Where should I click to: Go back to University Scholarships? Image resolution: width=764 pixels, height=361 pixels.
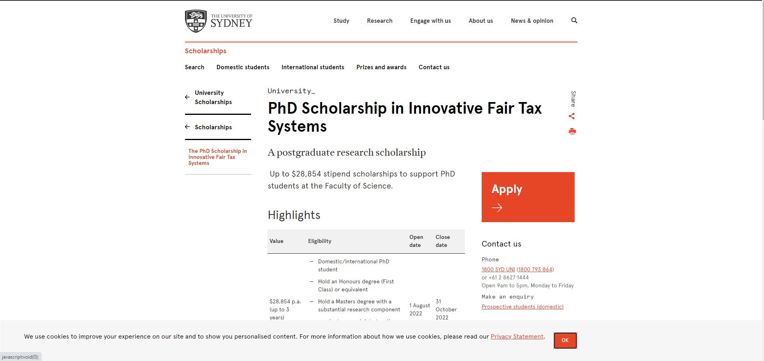(x=213, y=97)
